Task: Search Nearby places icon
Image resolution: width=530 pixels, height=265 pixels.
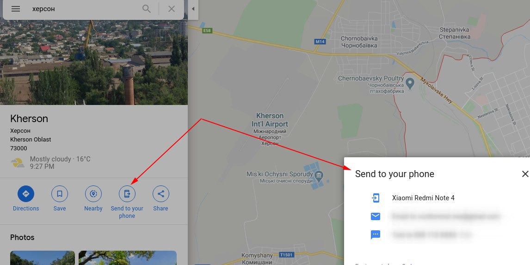Action: (93, 194)
